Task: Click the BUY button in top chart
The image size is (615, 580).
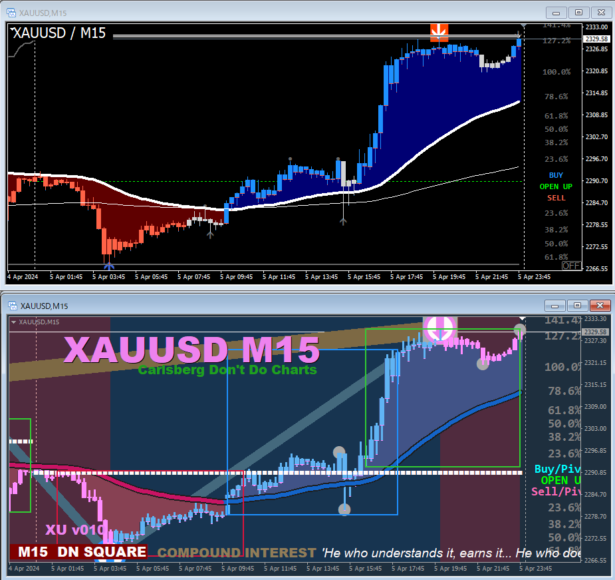Action: (556, 175)
